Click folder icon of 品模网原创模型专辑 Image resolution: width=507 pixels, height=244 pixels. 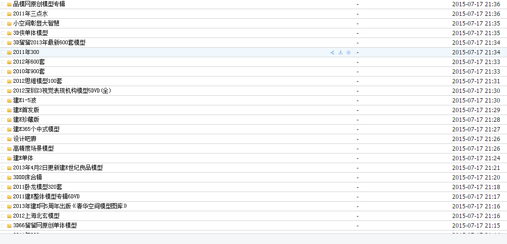click(10, 4)
